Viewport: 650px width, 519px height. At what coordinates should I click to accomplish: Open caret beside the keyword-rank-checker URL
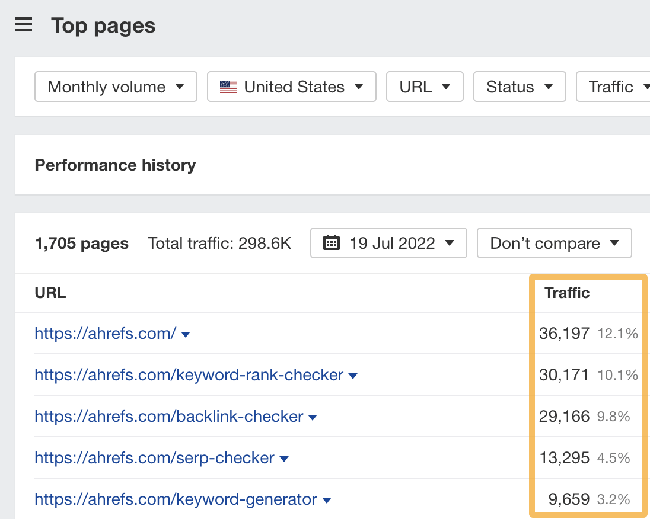[353, 375]
